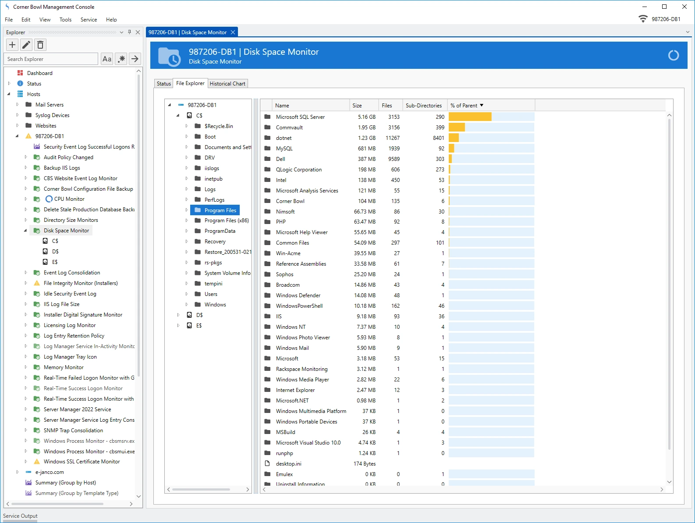695x523 pixels.
Task: Click the trash Delete icon in Explorer
Action: tap(40, 45)
